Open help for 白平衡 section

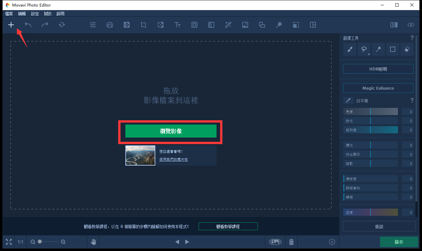tap(412, 101)
